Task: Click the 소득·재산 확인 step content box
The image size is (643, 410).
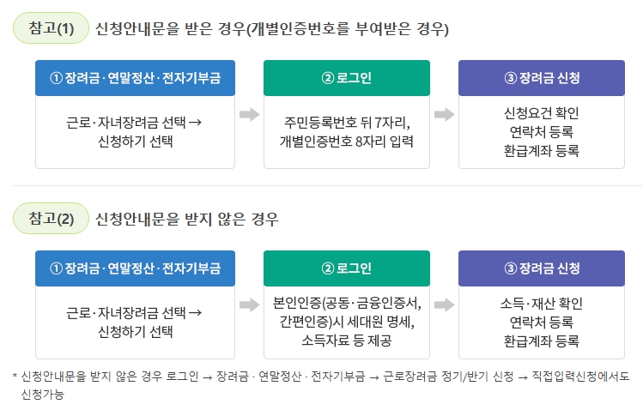Action: point(542,323)
